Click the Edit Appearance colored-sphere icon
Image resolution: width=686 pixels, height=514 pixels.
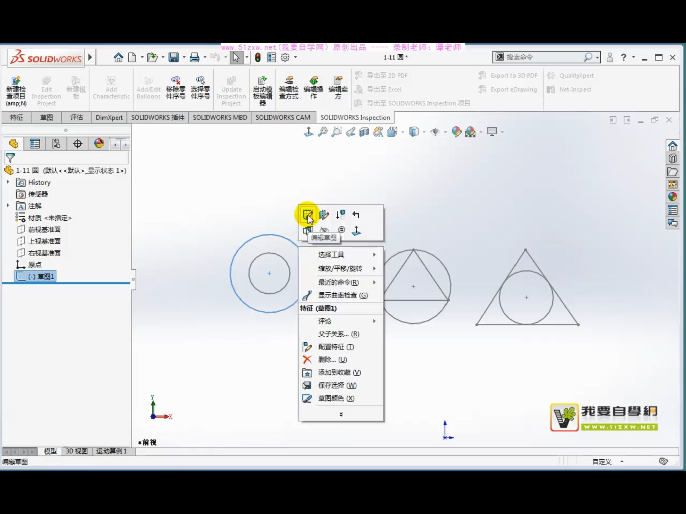457,132
